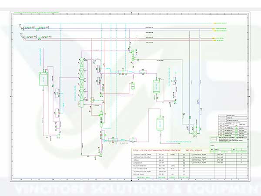Select the tall distillation column symbol
Viewport: 261px width, 196px height.
tap(82, 82)
